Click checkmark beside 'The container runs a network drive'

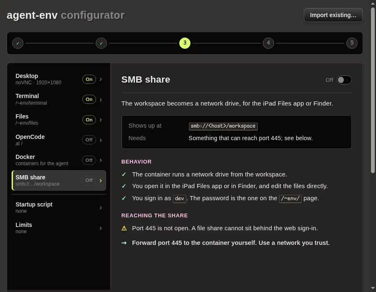point(124,174)
